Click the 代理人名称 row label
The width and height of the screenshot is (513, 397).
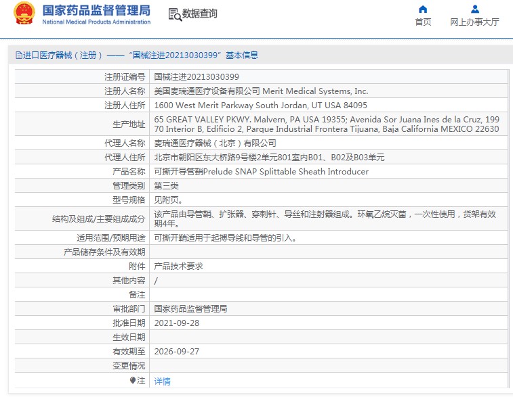pyautogui.click(x=125, y=143)
